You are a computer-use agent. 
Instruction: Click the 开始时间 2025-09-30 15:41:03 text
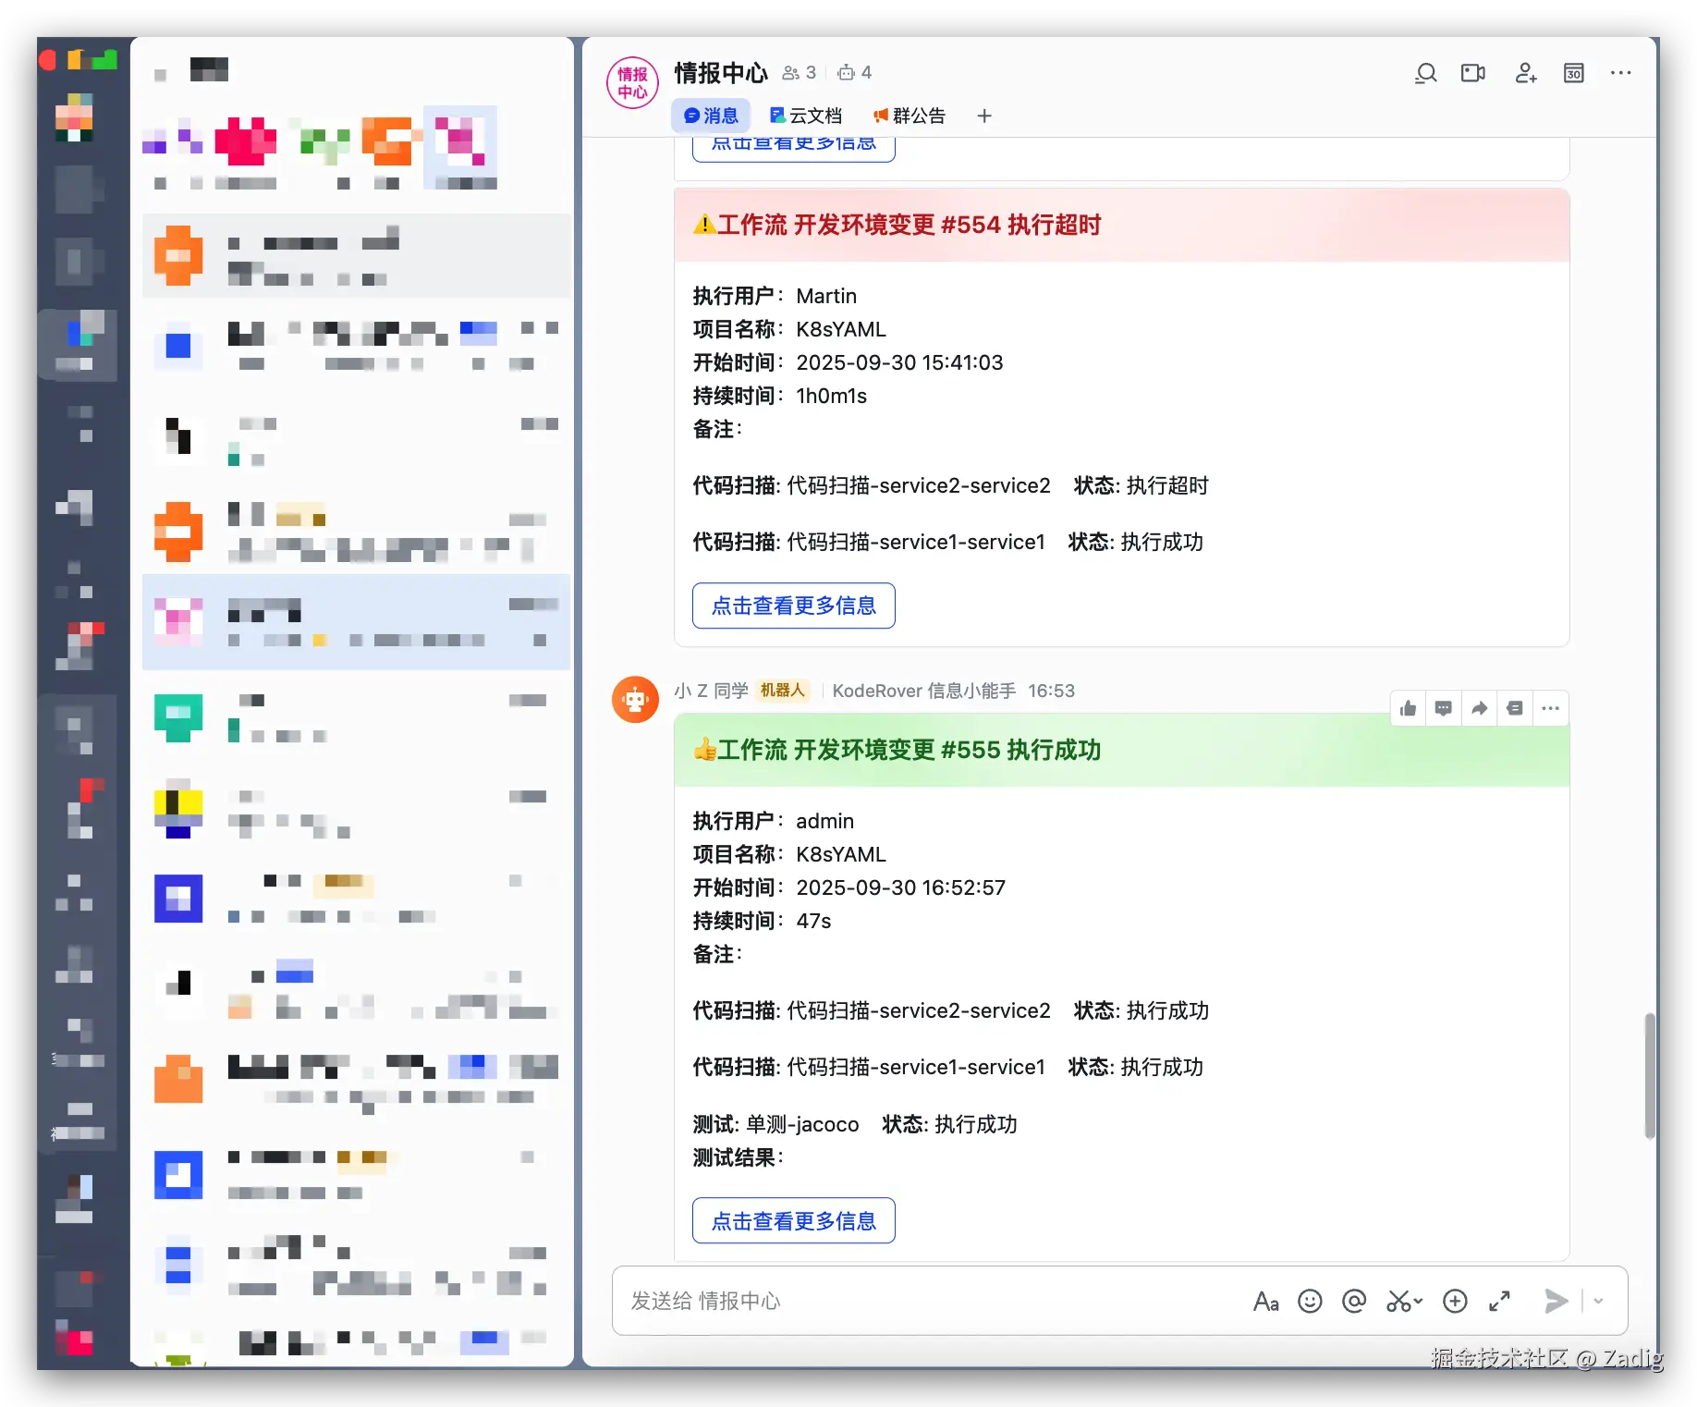click(848, 362)
